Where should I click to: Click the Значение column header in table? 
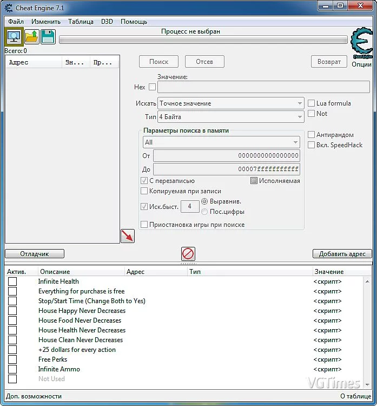(341, 272)
